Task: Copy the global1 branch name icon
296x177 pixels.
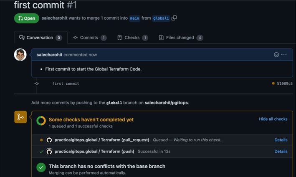Action: [174, 18]
